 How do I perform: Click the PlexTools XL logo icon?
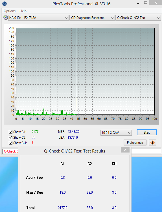[5, 4]
